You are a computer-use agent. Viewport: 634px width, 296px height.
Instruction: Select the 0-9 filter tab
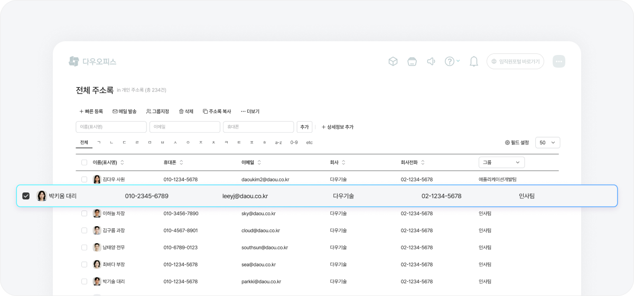pos(294,143)
